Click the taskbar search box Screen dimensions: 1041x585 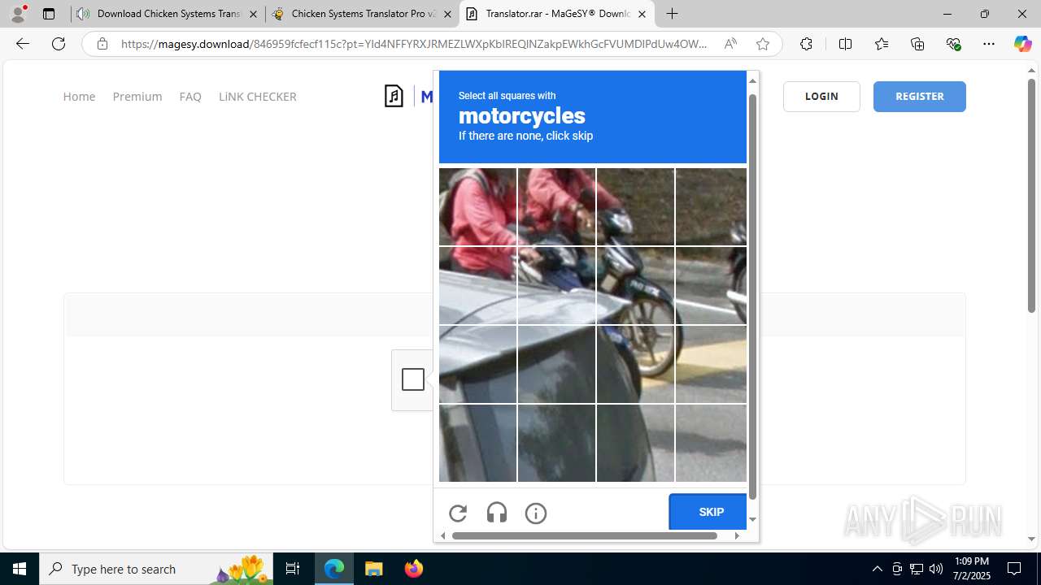(x=157, y=569)
